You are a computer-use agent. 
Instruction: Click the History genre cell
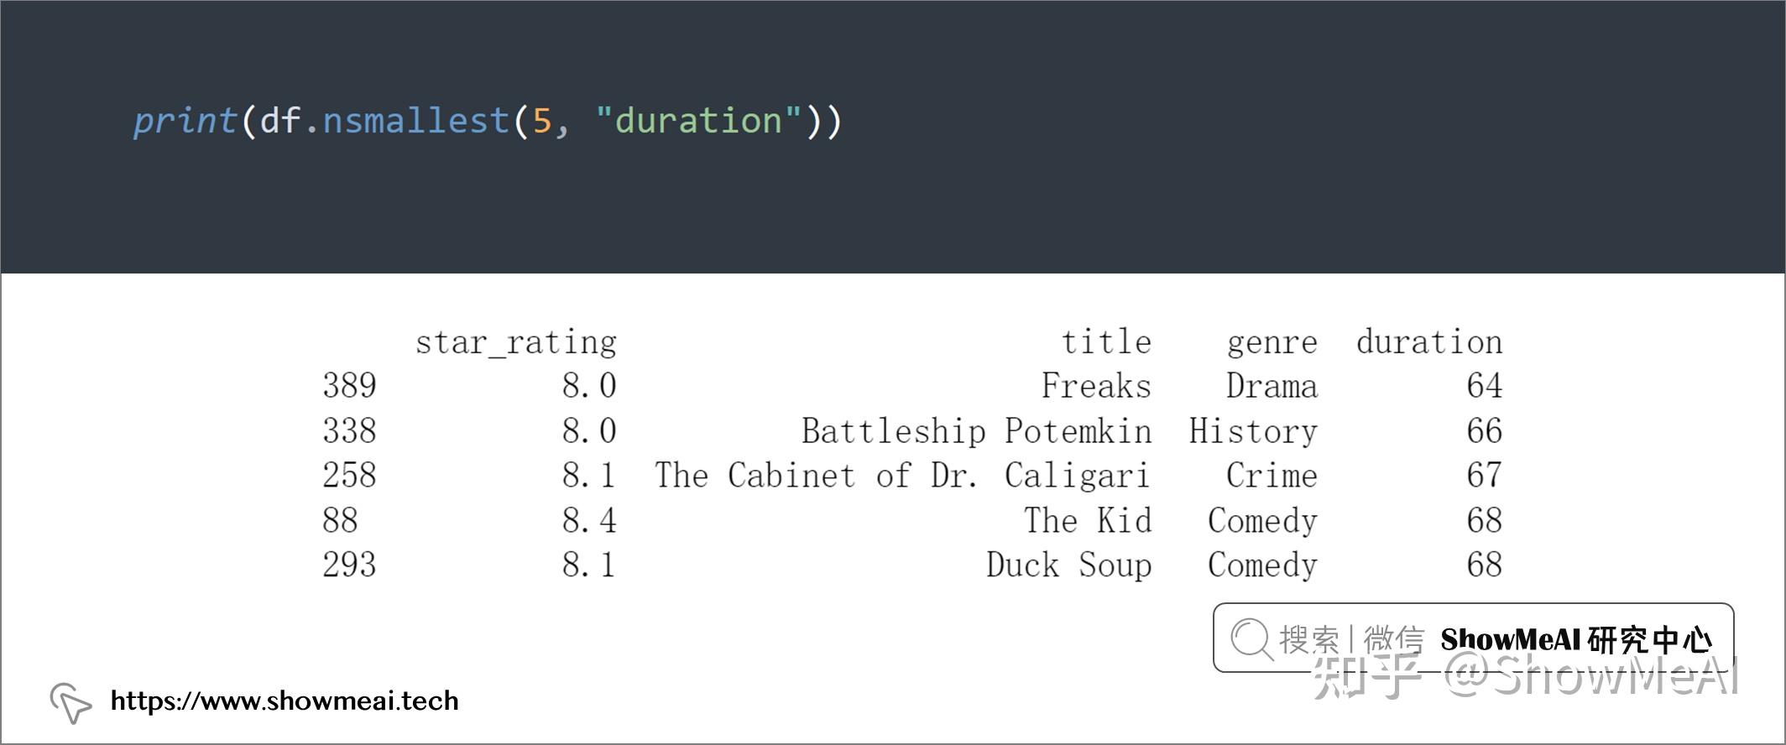tap(1253, 431)
